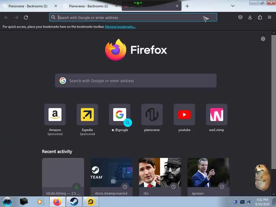Open a new tab with plus button
Viewport: 276px width, 207px height.
(x=187, y=6)
